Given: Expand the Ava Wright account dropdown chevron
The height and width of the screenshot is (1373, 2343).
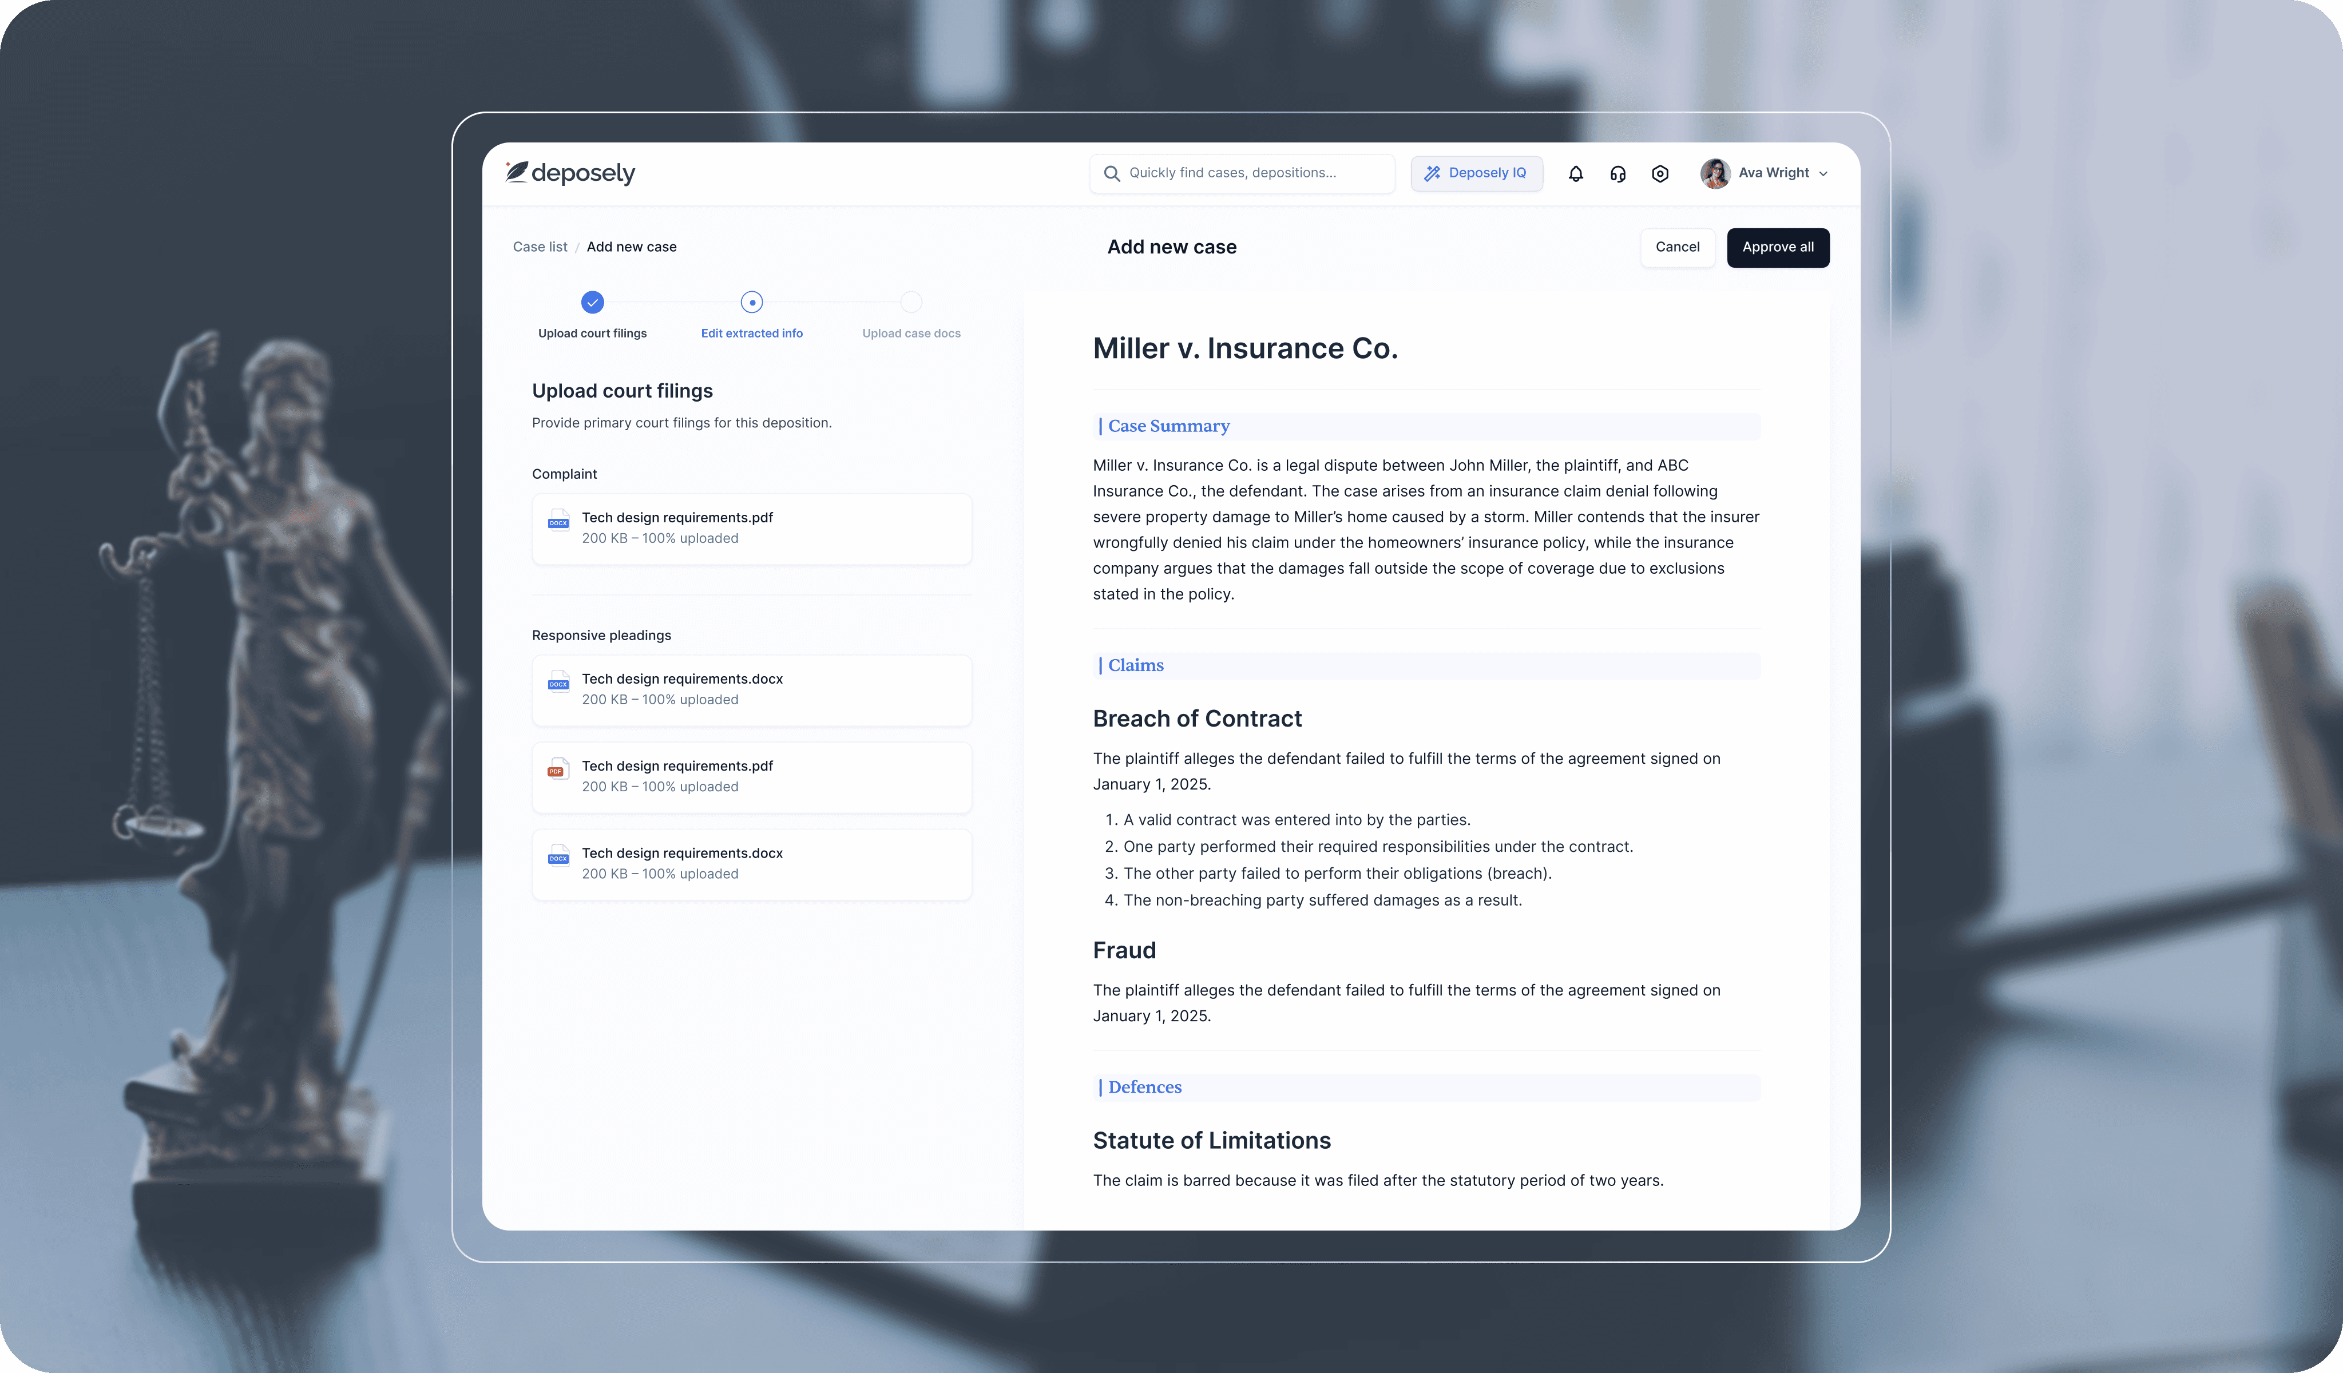Looking at the screenshot, I should point(1822,174).
